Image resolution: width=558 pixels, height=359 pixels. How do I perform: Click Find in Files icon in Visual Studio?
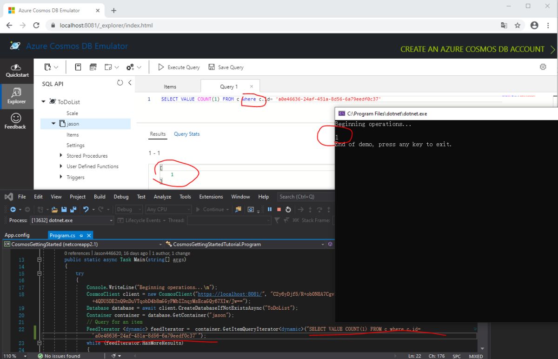[x=238, y=209]
